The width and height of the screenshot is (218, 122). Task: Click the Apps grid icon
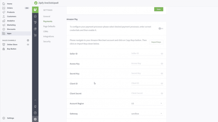click(x=4, y=34)
